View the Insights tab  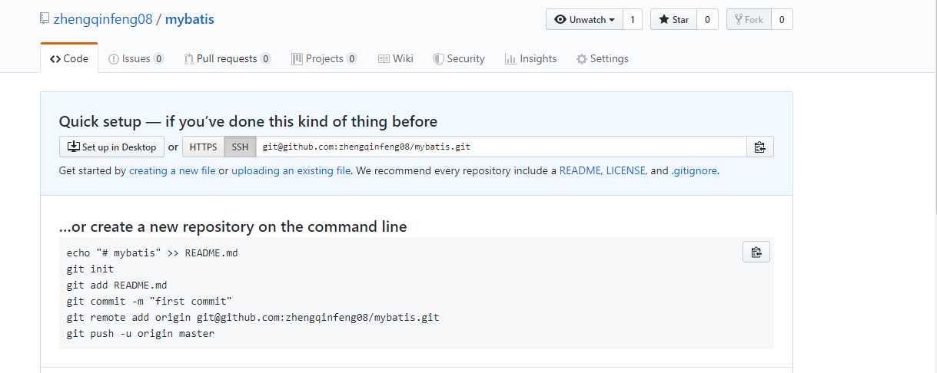click(x=530, y=58)
